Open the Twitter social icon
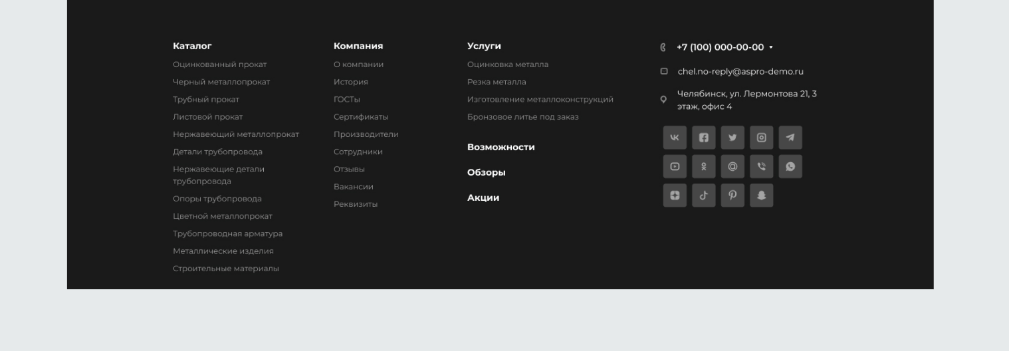Image resolution: width=1009 pixels, height=351 pixels. point(732,138)
